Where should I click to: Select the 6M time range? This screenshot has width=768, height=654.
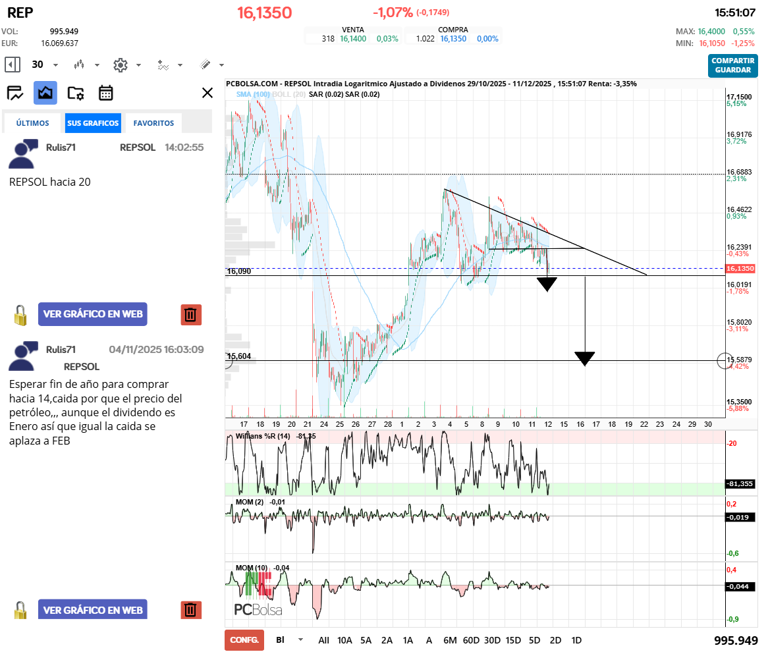(x=450, y=640)
